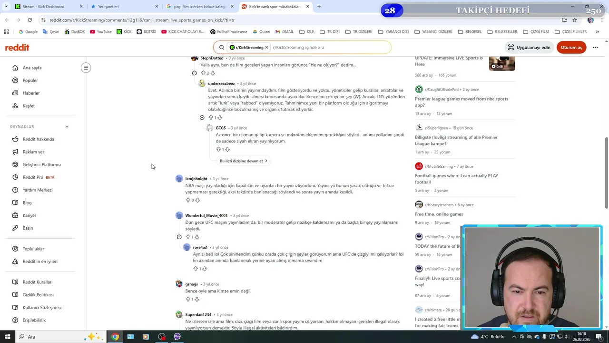This screenshot has height=343, width=609.
Task: Downvote gsnags's comment
Action: pos(197,299)
